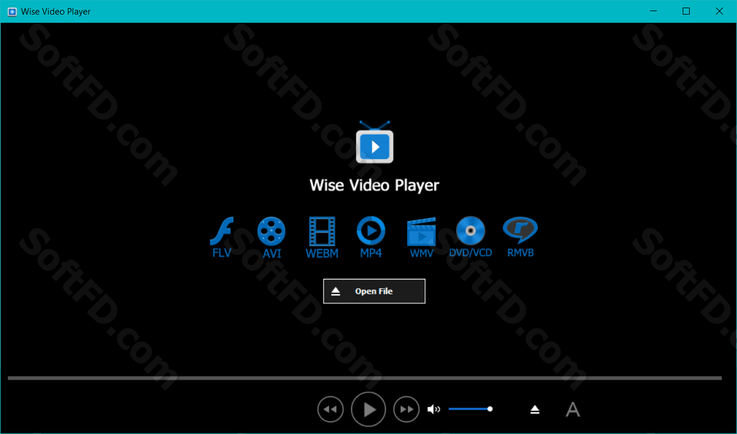Click the WMV clapperboard icon
The image size is (737, 434).
click(x=422, y=237)
